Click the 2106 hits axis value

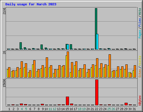tap(4, 11)
